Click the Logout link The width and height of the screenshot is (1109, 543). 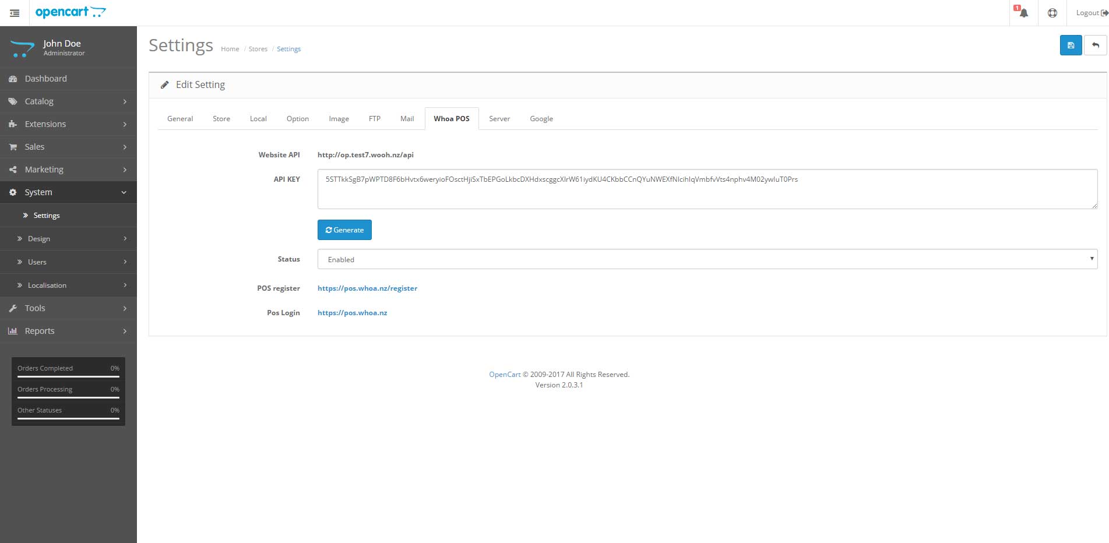click(1092, 13)
